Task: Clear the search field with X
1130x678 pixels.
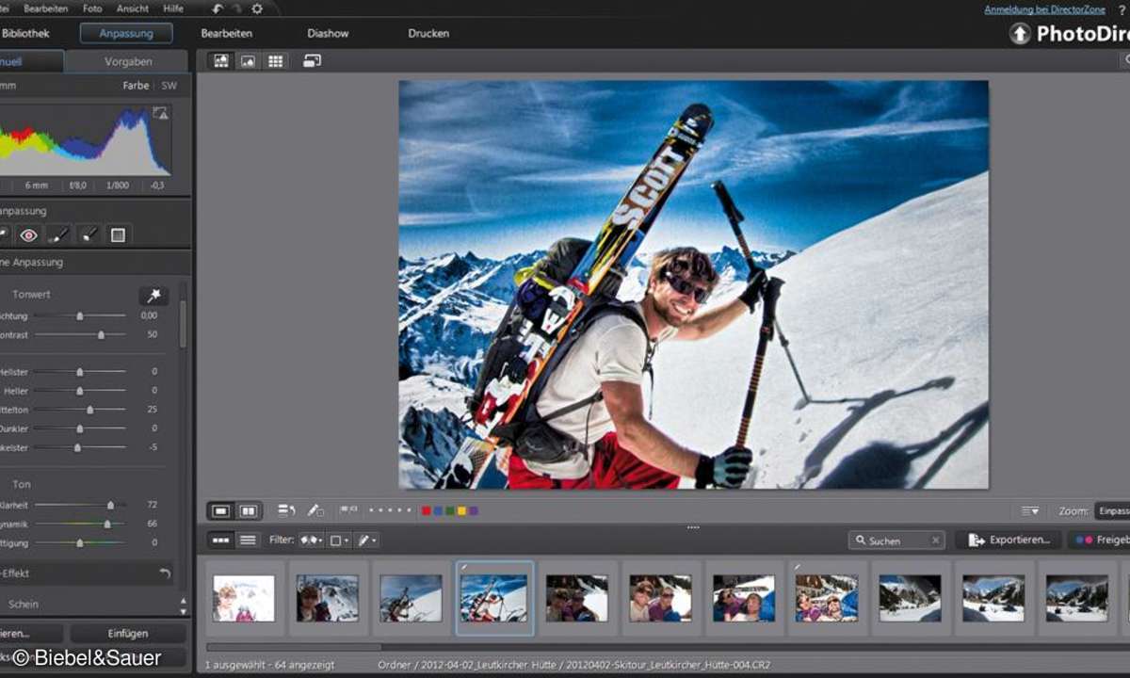Action: 935,541
